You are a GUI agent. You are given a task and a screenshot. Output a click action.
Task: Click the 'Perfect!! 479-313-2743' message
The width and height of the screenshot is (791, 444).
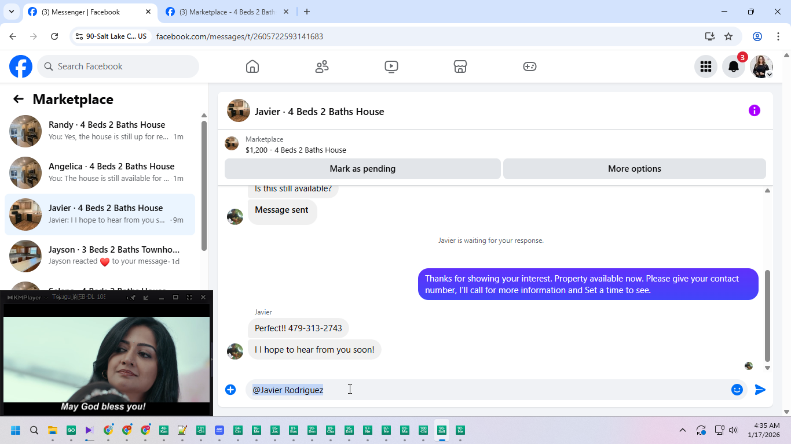point(298,328)
